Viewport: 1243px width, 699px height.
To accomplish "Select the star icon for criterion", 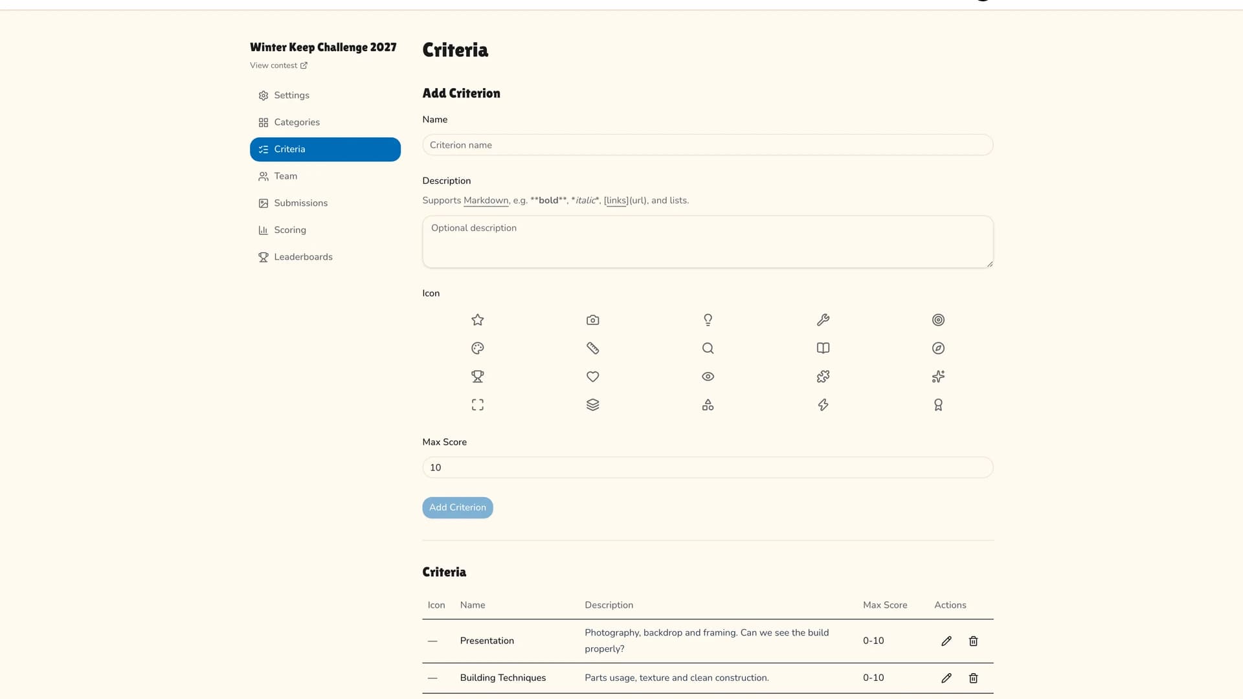I will (477, 320).
